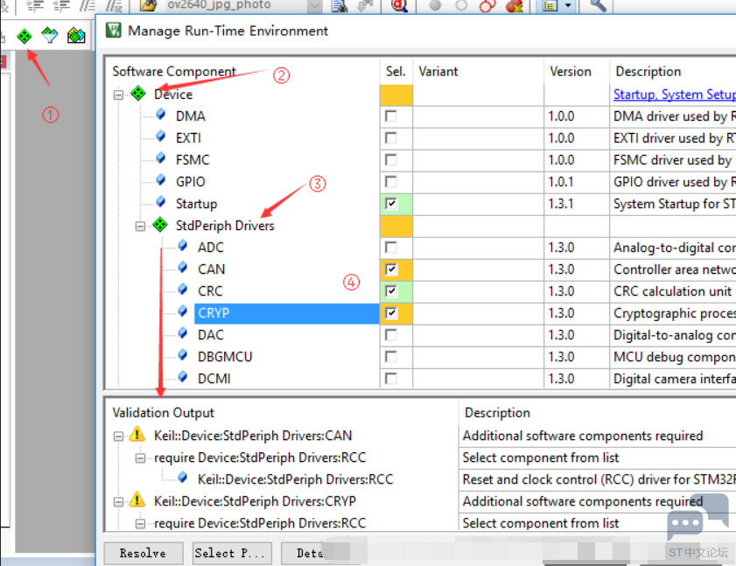Click the Select P... button
Viewport: 736px width, 566px height.
tap(232, 554)
